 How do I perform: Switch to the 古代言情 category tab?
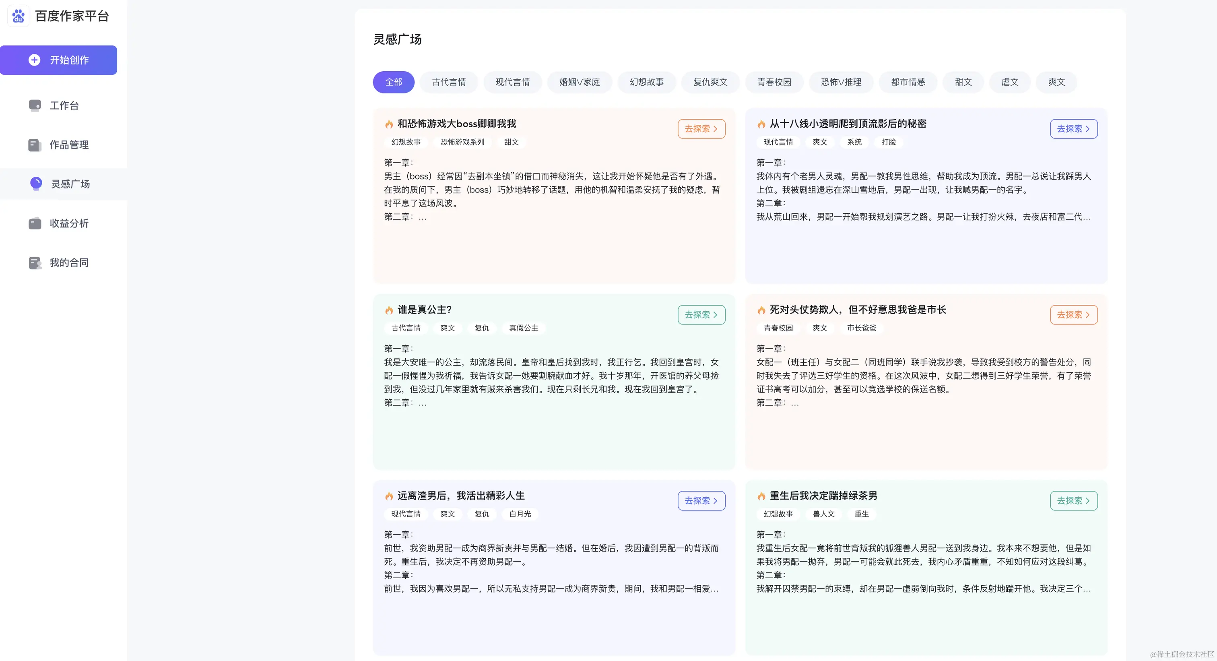448,82
